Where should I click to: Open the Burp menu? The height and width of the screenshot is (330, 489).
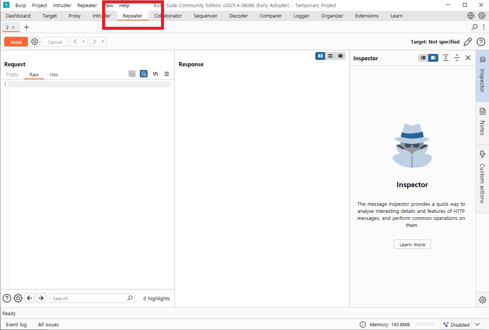[20, 5]
